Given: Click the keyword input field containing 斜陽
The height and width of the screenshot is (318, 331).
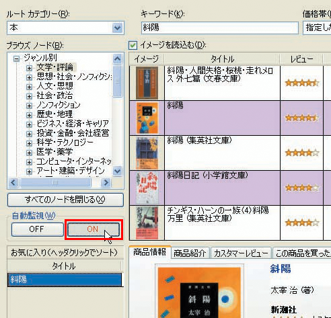Looking at the screenshot, I should click(x=220, y=28).
